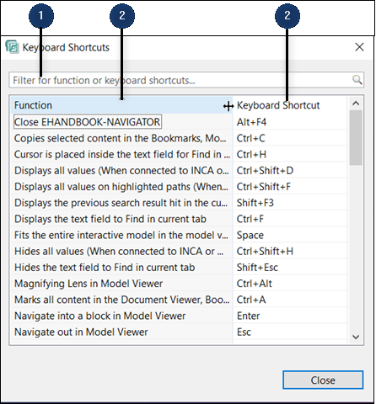Click the magnifier icon in filter field

tap(357, 80)
